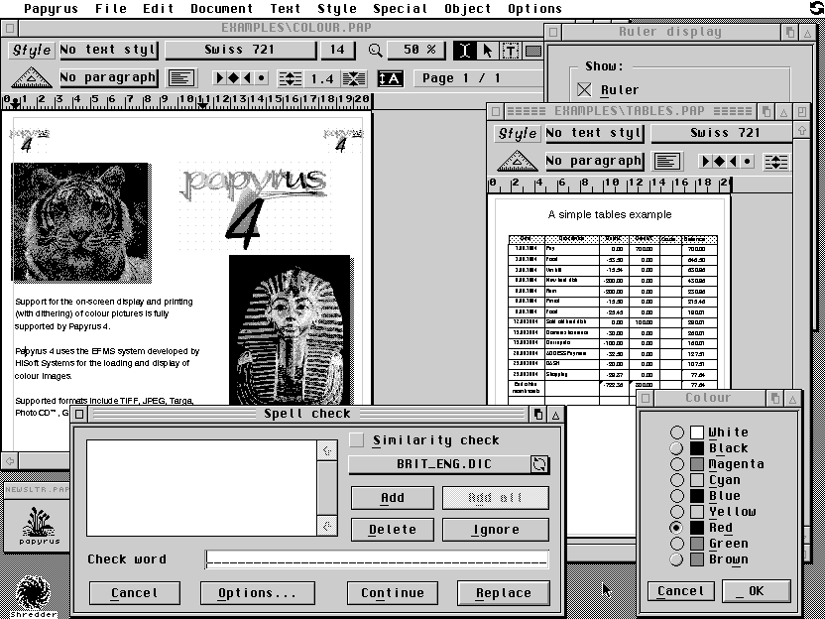Click the line spacing icon in TABLES.PAP

pyautogui.click(x=776, y=161)
